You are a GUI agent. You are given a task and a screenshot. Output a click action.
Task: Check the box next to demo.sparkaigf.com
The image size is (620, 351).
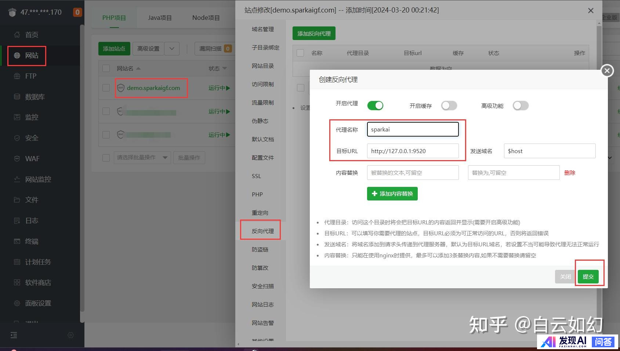pos(106,88)
